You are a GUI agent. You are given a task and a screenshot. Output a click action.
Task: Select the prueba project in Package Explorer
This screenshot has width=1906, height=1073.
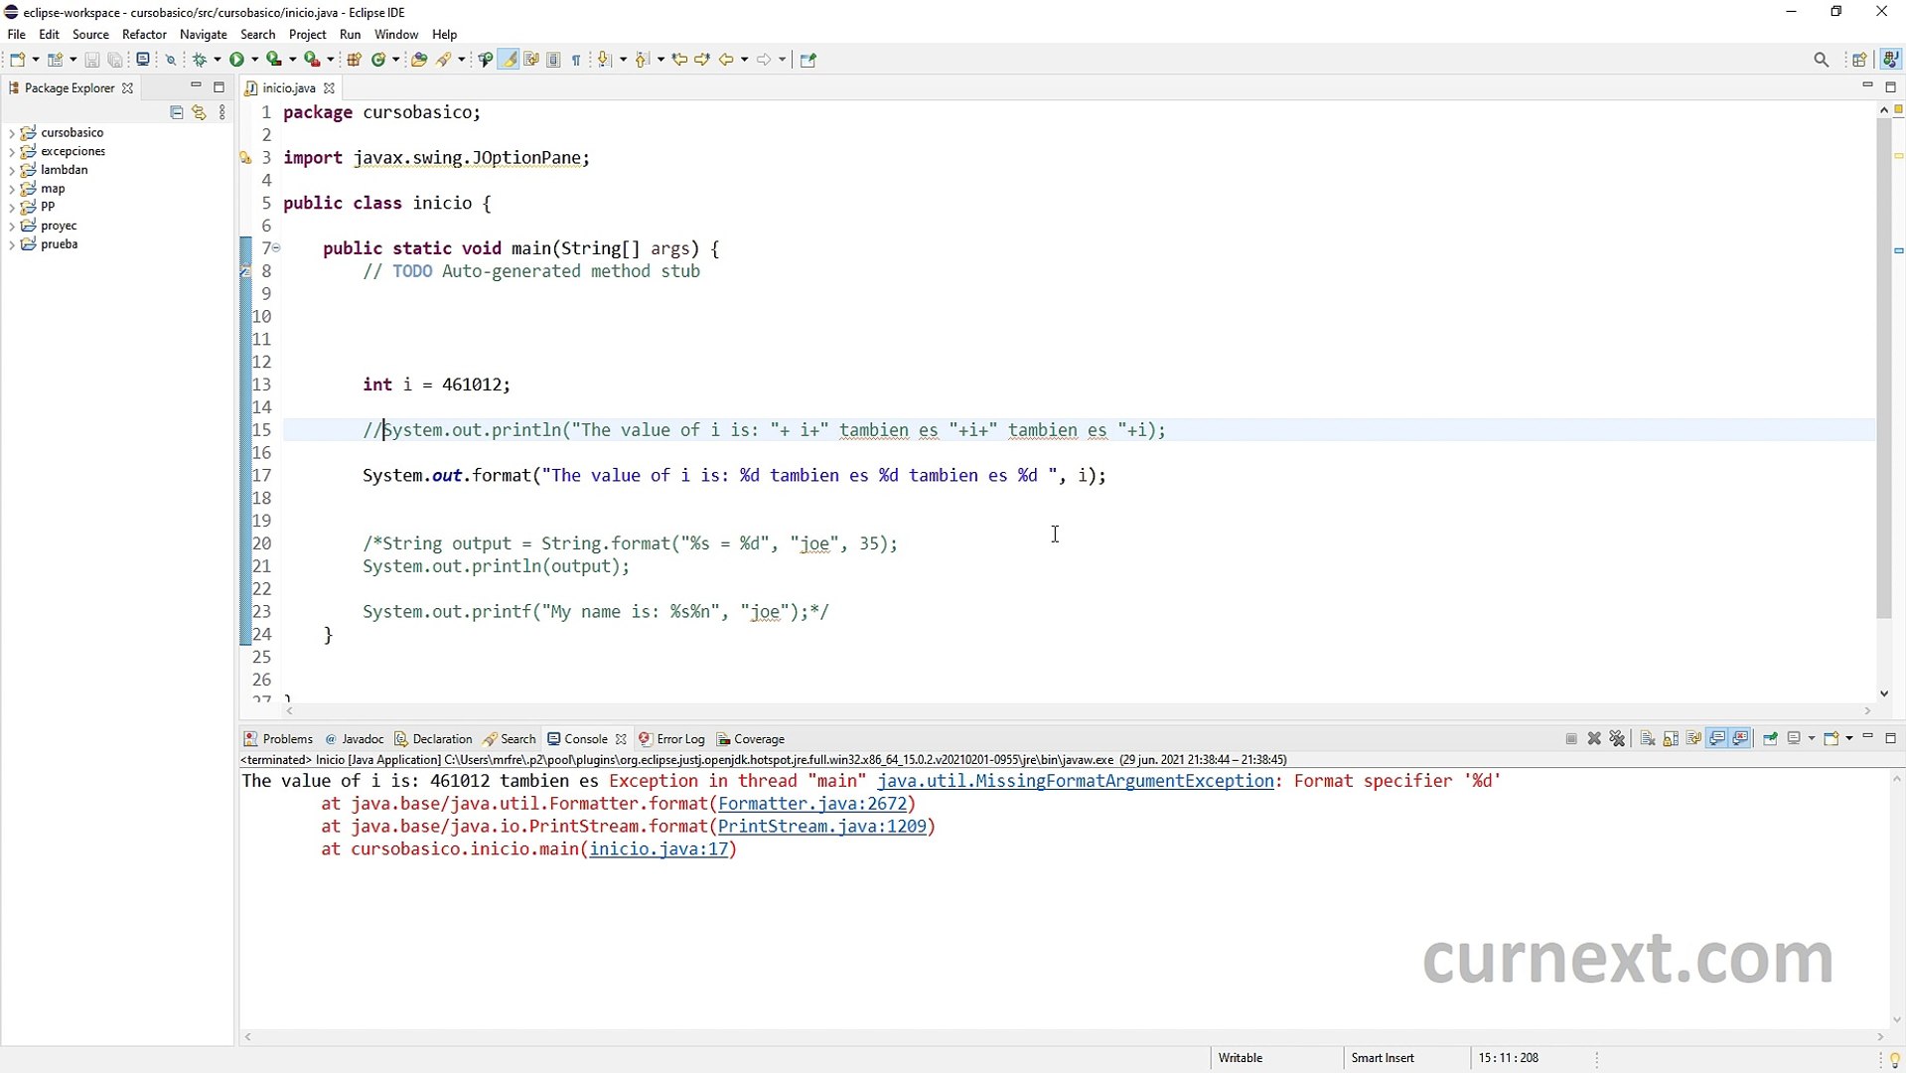point(60,244)
